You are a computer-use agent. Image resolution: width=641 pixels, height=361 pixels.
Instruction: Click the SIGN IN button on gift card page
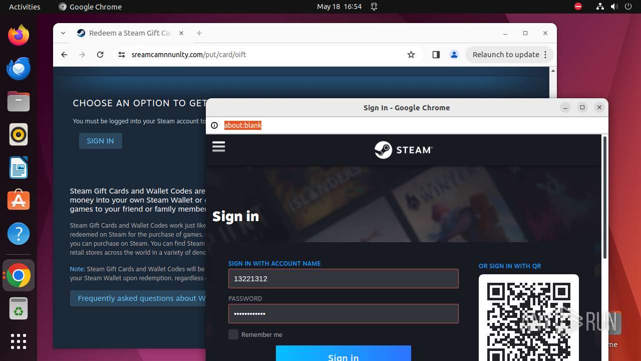coord(100,141)
